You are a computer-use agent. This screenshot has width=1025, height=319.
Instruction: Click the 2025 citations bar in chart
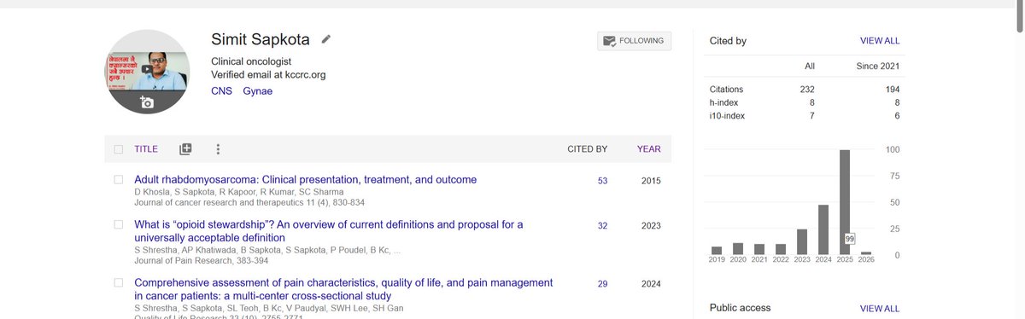[x=845, y=202]
